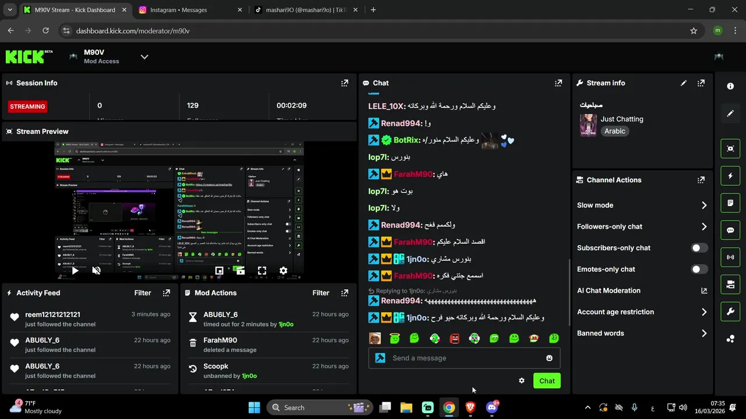This screenshot has height=419, width=746.
Task: Switch to the mashari9O TikTok tab
Action: tap(307, 10)
